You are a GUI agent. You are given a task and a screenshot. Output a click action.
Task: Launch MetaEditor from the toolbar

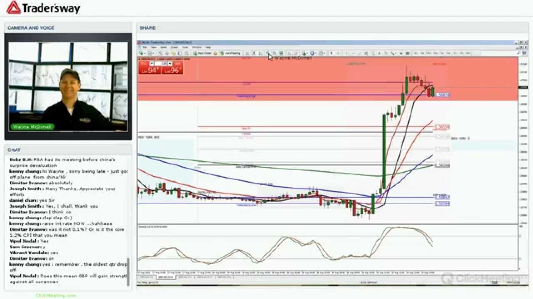215,53
